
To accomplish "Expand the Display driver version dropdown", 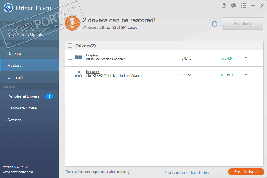I will pyautogui.click(x=246, y=58).
